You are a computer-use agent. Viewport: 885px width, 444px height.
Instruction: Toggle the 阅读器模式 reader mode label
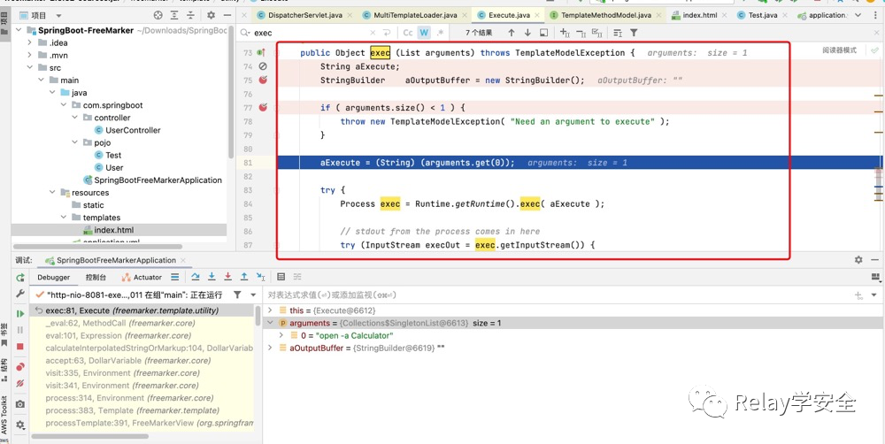tap(839, 50)
